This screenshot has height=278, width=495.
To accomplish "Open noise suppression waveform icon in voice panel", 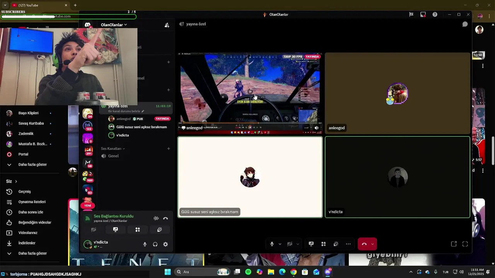I will (156, 218).
